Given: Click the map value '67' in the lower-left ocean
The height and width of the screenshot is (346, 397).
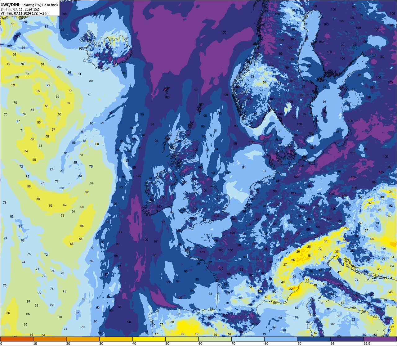Looking at the screenshot, I should tap(29, 302).
